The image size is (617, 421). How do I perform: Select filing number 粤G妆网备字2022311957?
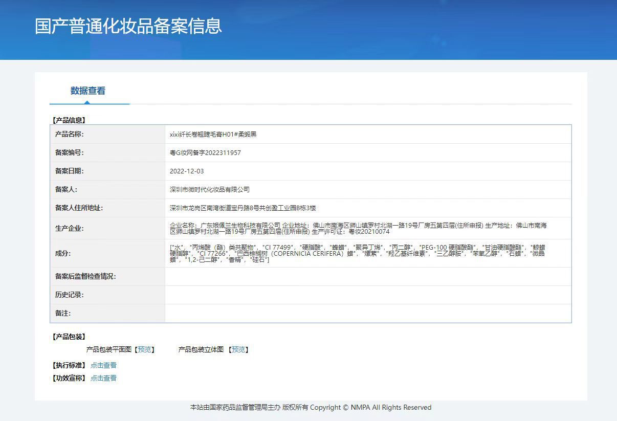[205, 153]
